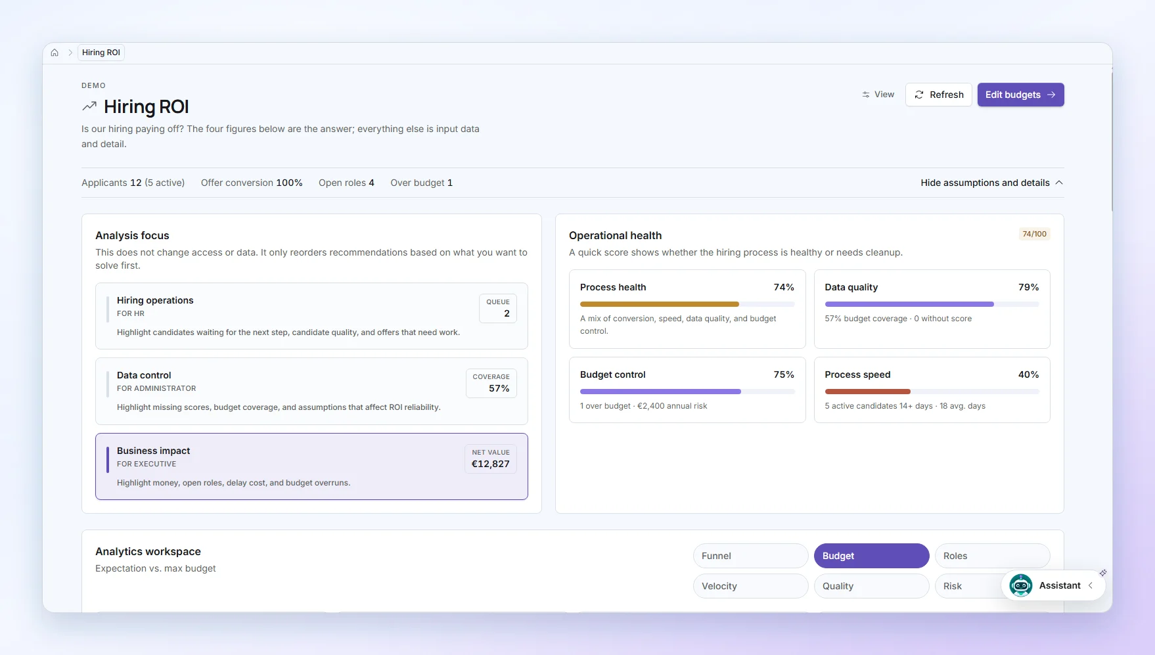
Task: Click the page vertical scrollbar
Action: tap(1112, 141)
